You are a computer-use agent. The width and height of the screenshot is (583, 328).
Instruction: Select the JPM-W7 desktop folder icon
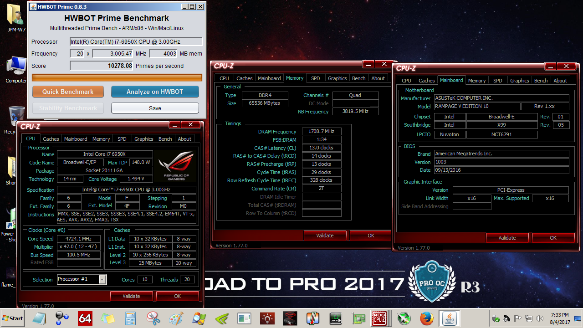point(16,18)
